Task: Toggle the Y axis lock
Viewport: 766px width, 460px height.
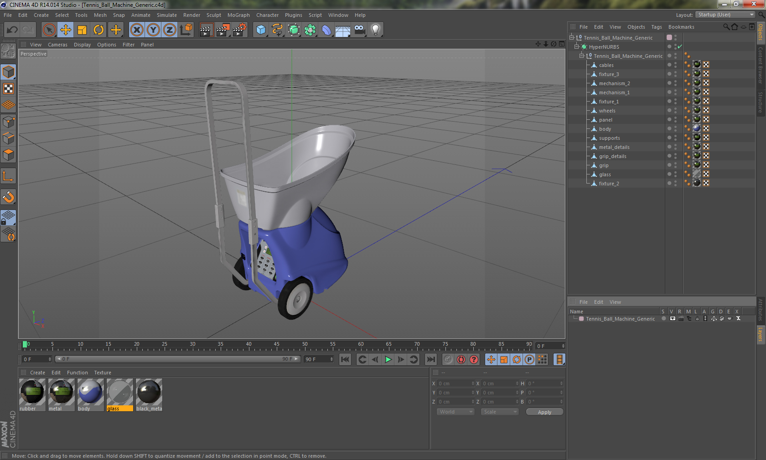Action: pyautogui.click(x=153, y=30)
